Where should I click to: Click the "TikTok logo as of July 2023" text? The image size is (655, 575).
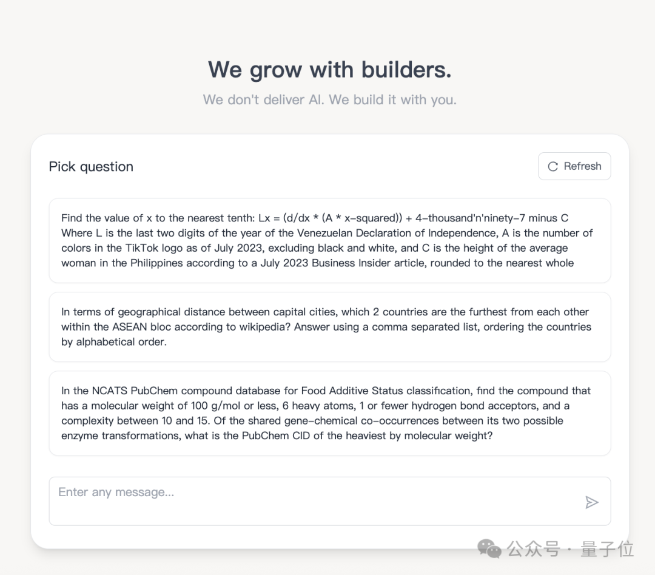(x=195, y=248)
